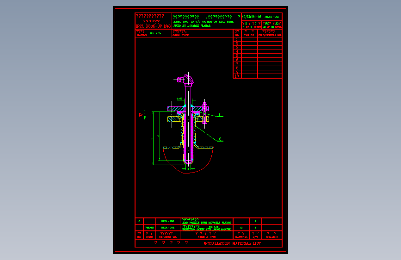This screenshot has height=260, width=401.
Task: Click the 'P' flow direction marker
Action: 145,118
